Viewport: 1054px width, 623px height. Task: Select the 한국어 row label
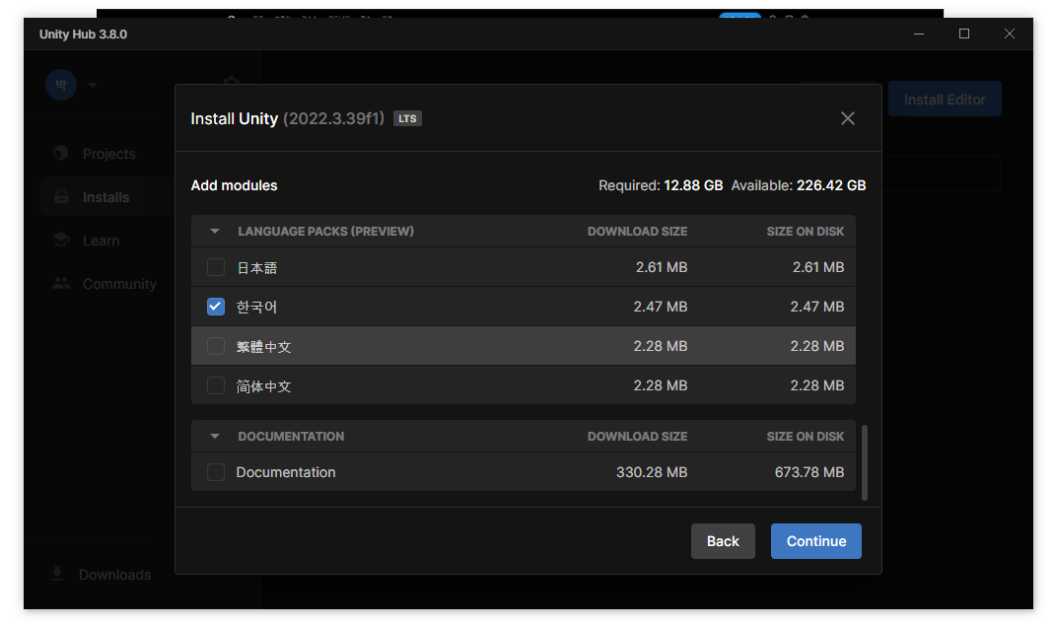point(256,308)
